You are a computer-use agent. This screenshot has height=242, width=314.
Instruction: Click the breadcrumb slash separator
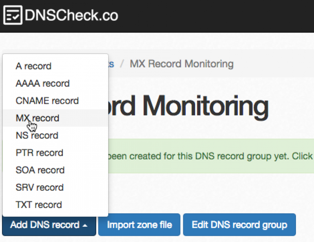122,64
